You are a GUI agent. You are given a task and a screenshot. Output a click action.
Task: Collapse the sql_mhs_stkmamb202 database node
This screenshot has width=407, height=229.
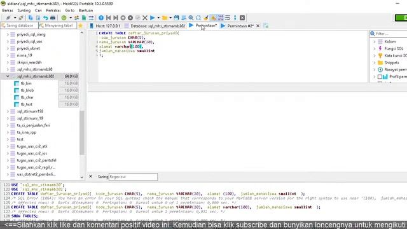coord(8,76)
